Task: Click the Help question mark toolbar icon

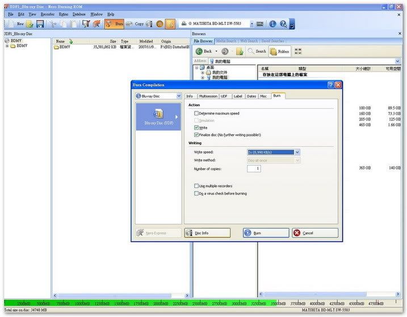Action: click(x=283, y=24)
